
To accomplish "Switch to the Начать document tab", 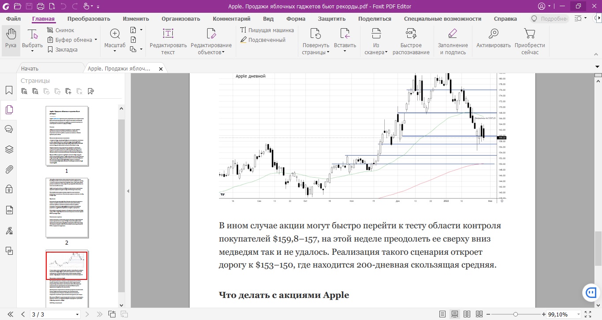I will (x=30, y=69).
